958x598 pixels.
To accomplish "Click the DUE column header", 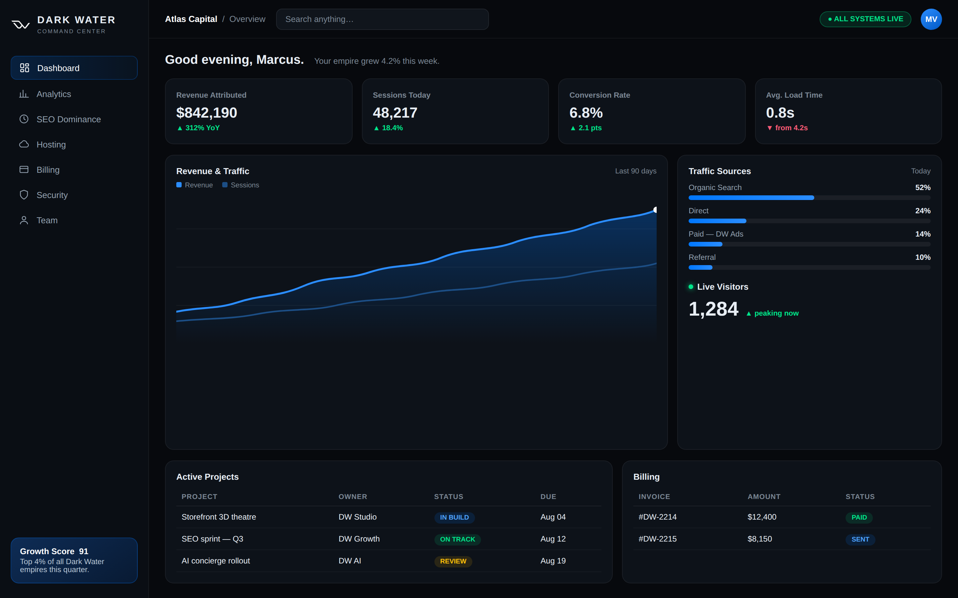I will [548, 496].
